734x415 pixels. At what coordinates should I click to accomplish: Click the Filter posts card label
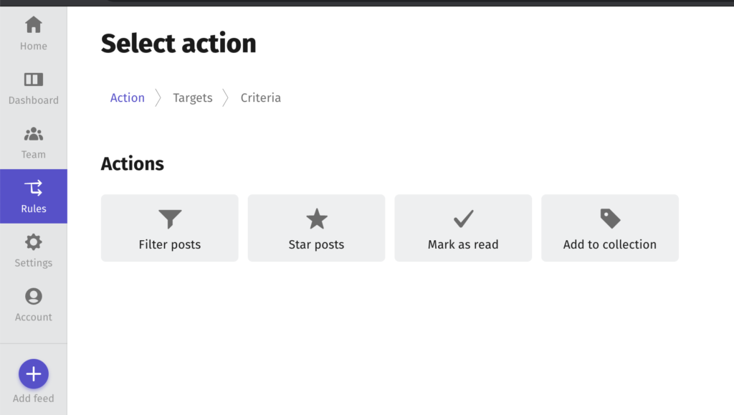[x=169, y=244]
